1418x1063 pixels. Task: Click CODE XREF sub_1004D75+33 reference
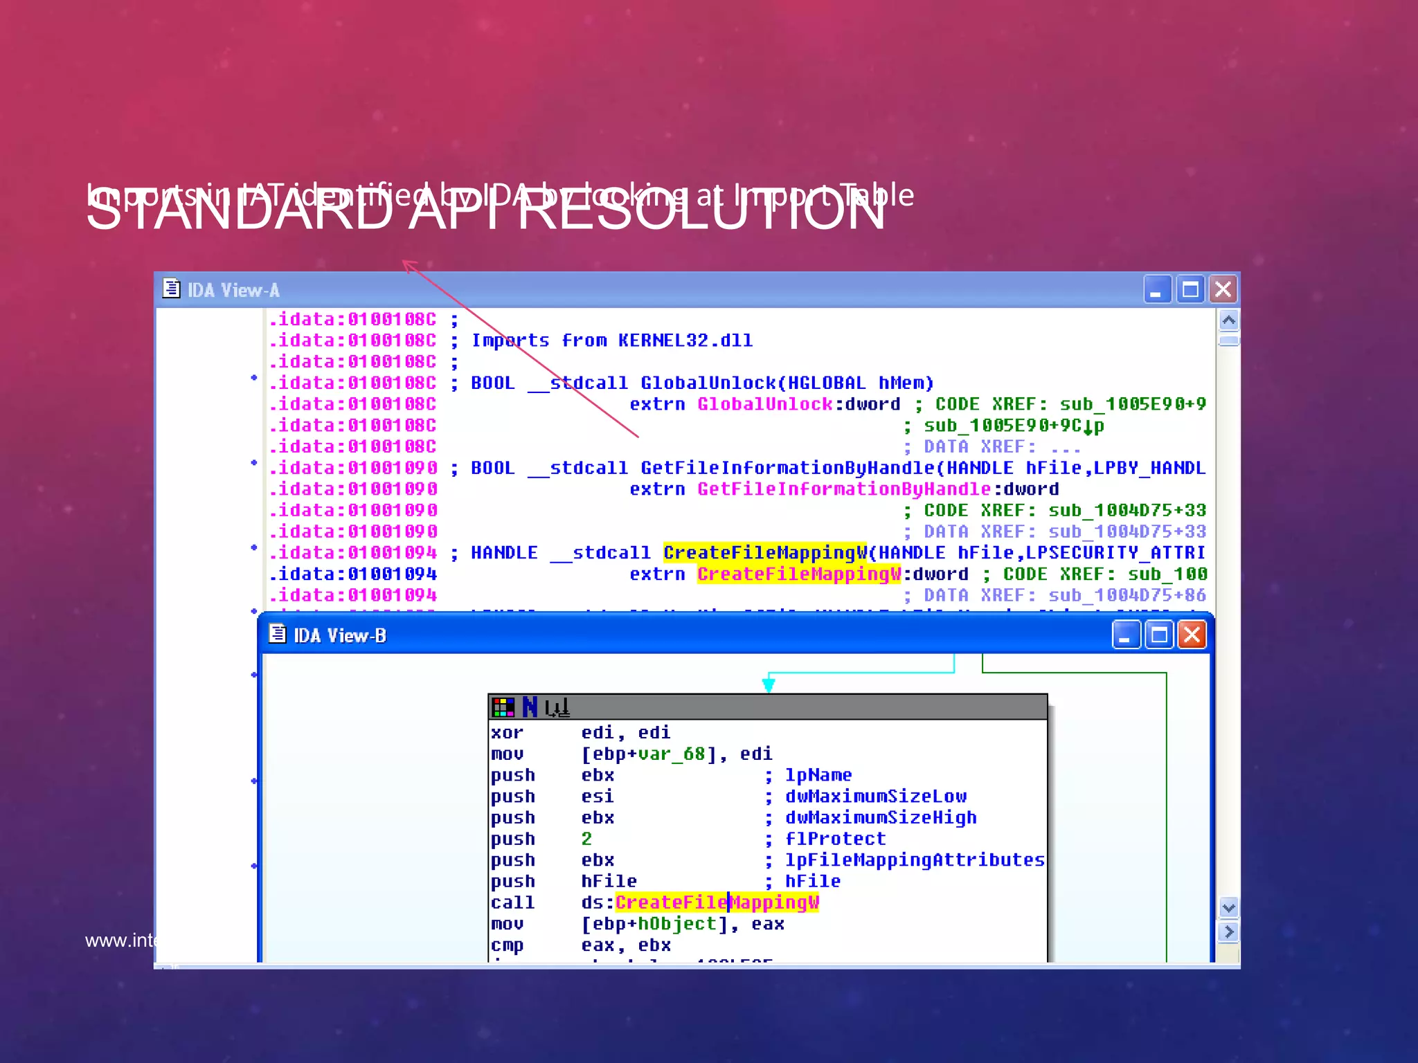[x=1065, y=511]
